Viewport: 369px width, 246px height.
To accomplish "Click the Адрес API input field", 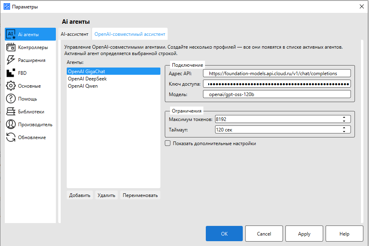I will coord(277,73).
